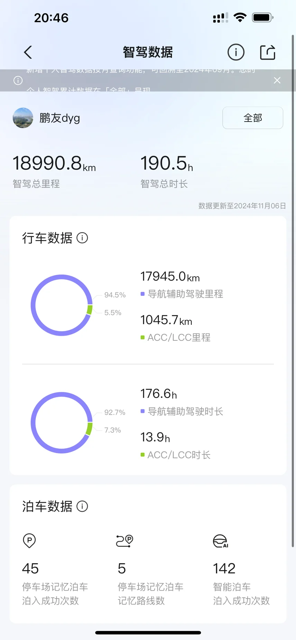Tap the parking memory P pin icon
The width and height of the screenshot is (296, 640).
(x=29, y=540)
